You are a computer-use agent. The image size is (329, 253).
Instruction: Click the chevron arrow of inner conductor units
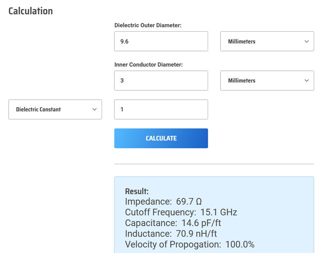pos(306,81)
